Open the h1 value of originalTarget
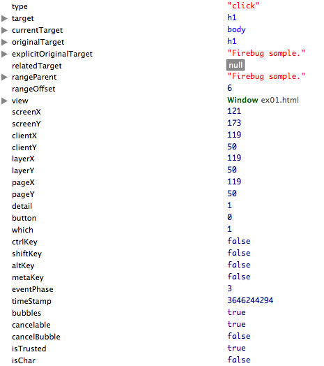Image resolution: width=324 pixels, height=366 pixels. (232, 41)
